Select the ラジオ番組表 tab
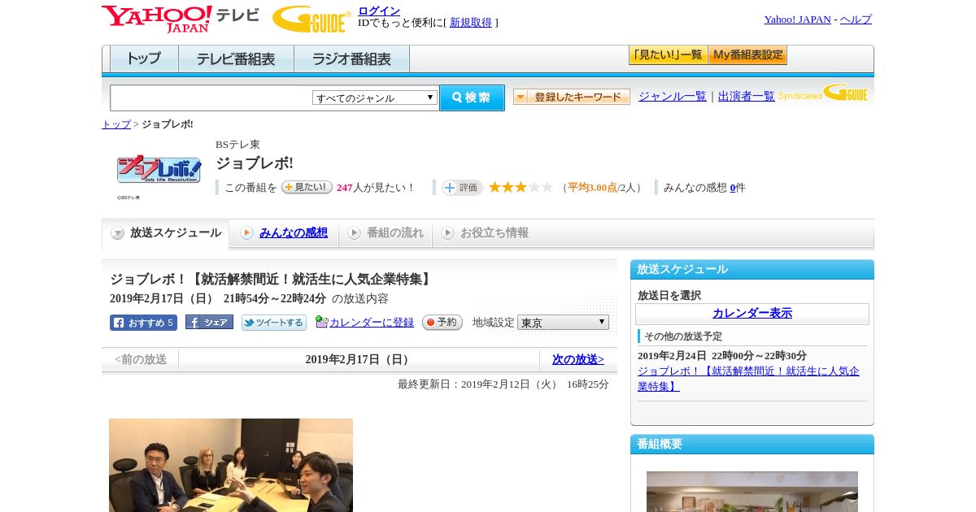 (351, 59)
